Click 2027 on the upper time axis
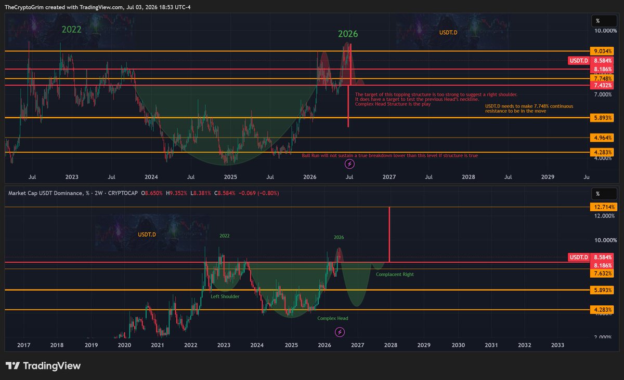Viewport: 624px width, 380px height. [x=389, y=177]
